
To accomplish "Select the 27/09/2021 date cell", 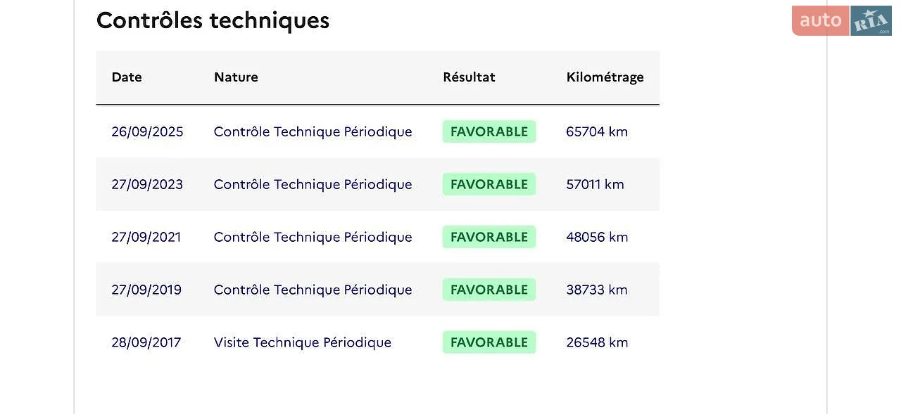I will tap(146, 237).
